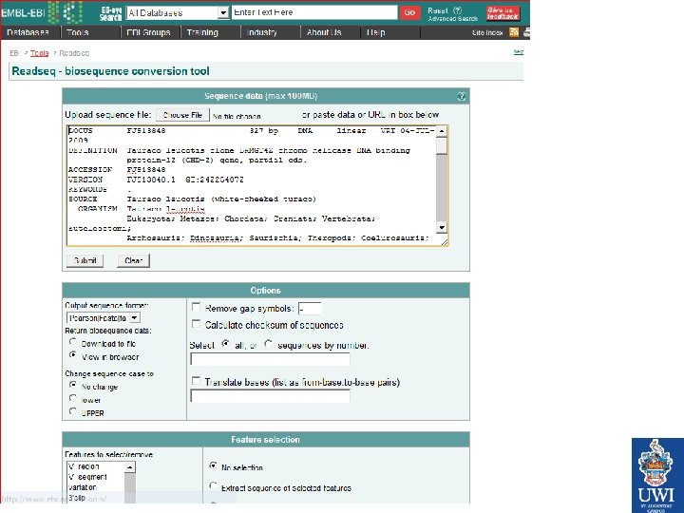Click the EBI breadcrumb link
The image size is (684, 513).
(x=14, y=53)
